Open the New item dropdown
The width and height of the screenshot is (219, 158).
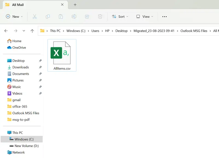click(x=14, y=17)
